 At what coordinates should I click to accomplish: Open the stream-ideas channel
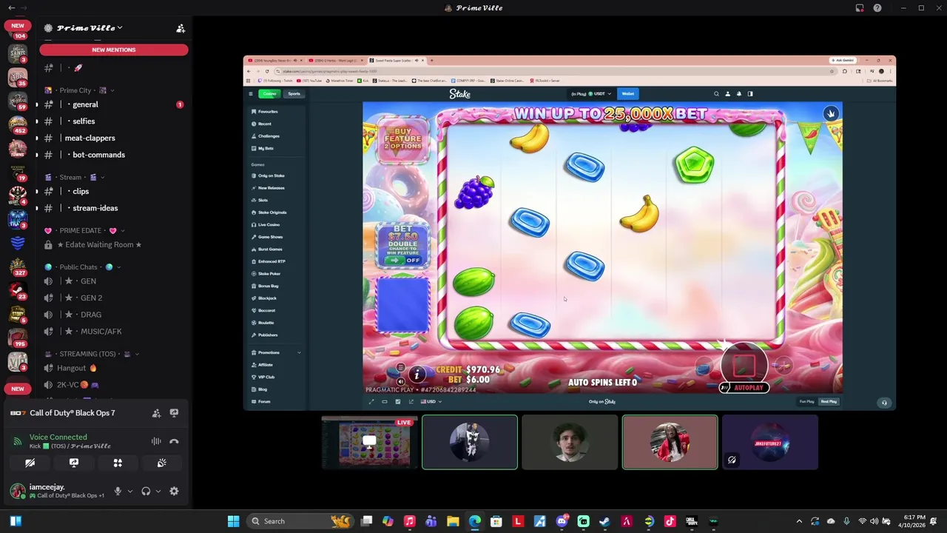[x=113, y=208]
